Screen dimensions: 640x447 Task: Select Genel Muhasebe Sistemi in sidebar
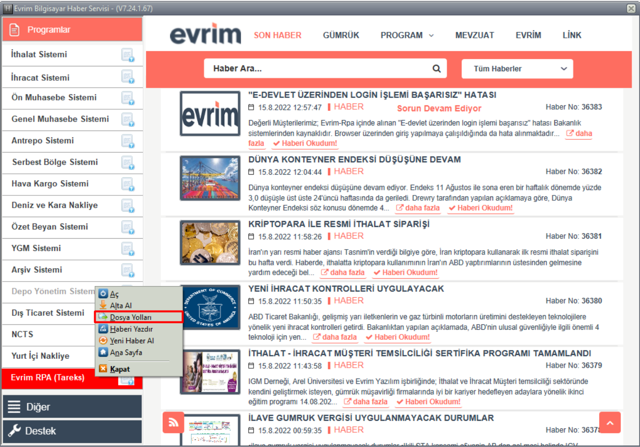pos(60,119)
